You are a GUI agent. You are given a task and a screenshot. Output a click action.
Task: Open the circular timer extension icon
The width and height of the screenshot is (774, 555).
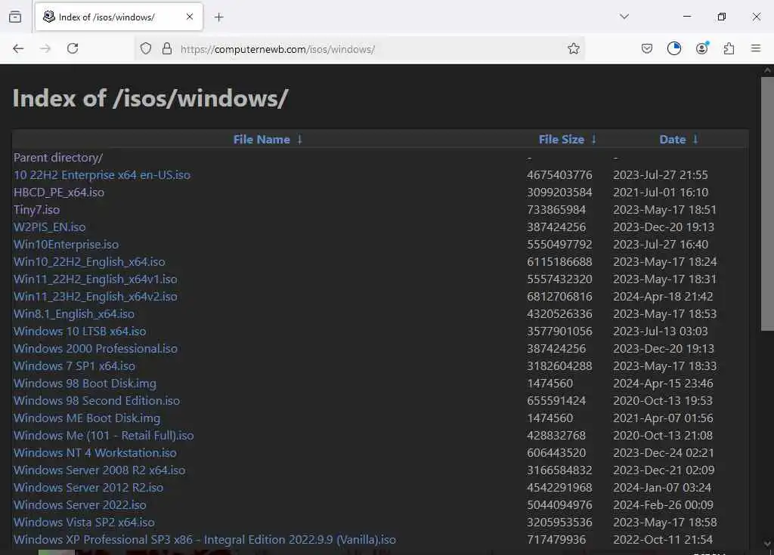click(673, 48)
